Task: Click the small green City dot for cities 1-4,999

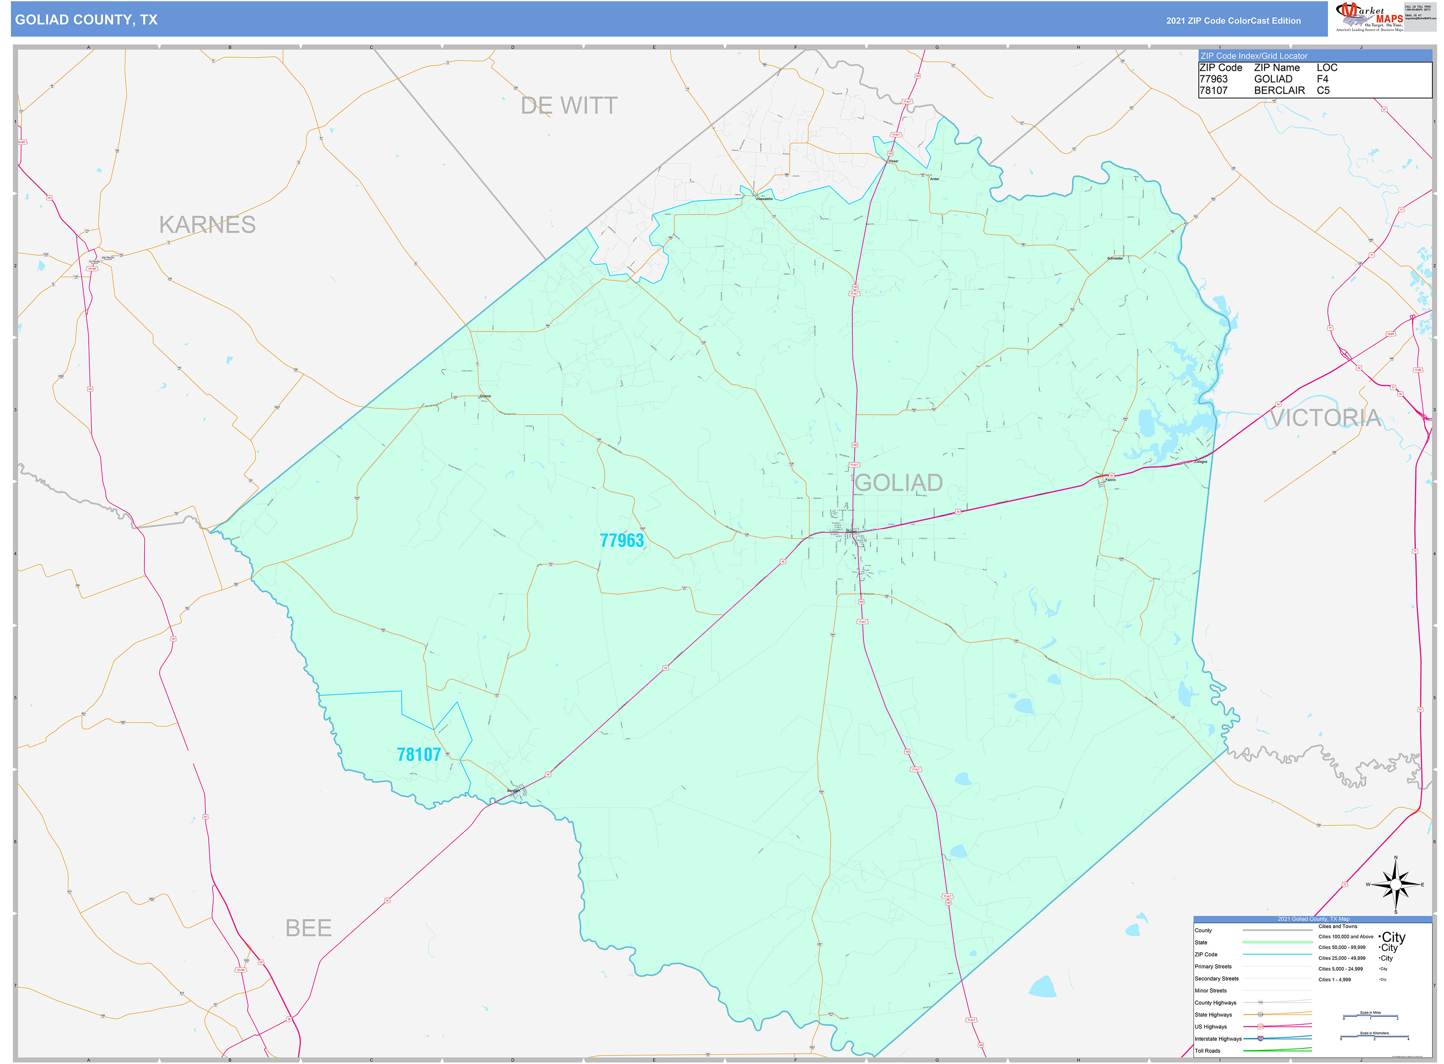Action: pos(1380,979)
